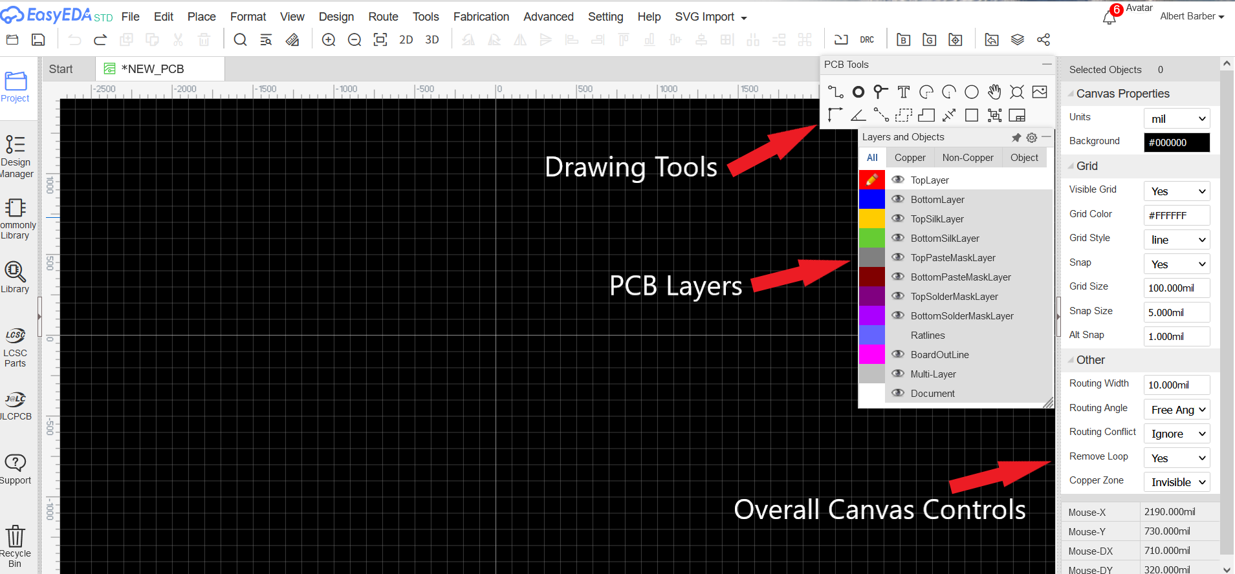This screenshot has width=1235, height=574.
Task: Select the Rectangle tool in PCB Tools
Action: click(x=972, y=115)
